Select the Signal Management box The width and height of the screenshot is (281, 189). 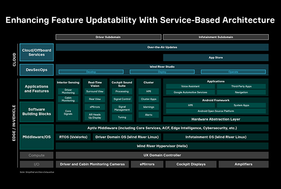[122, 108]
